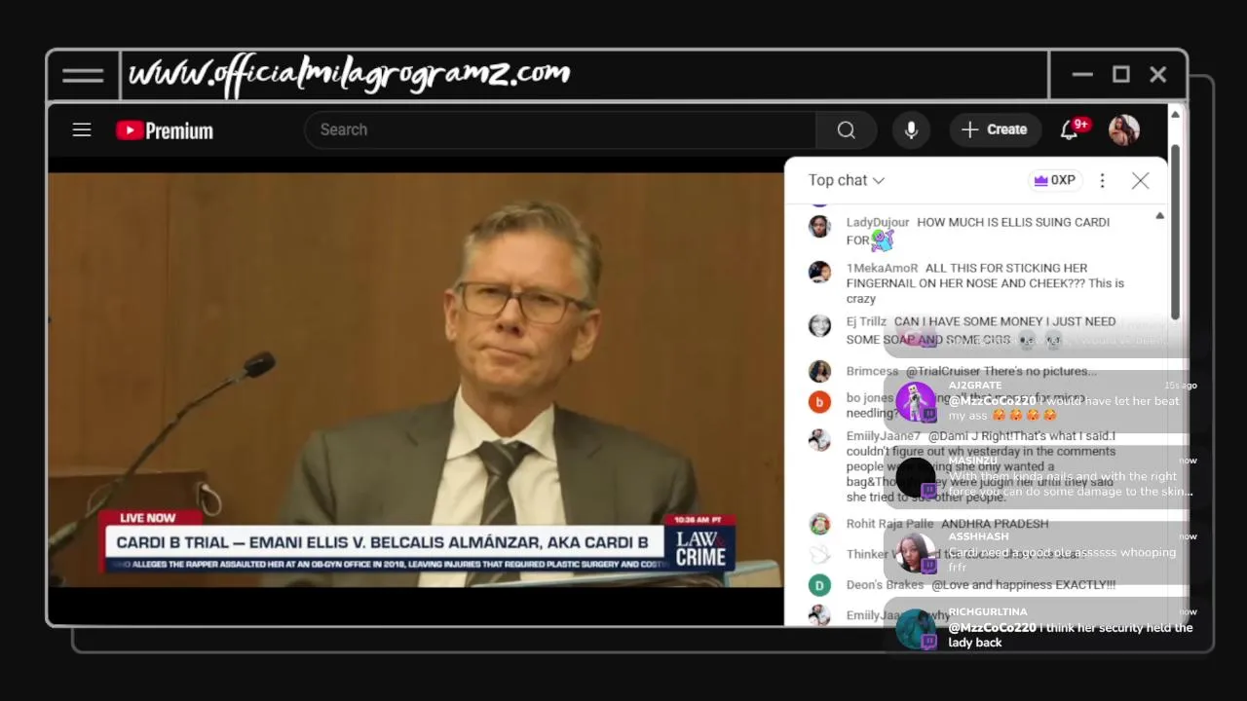Go to YouTube Premium home logo

(165, 130)
